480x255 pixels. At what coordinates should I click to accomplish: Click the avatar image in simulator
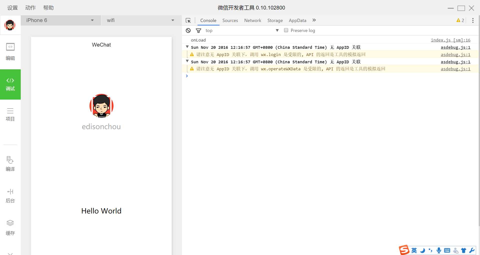click(101, 106)
